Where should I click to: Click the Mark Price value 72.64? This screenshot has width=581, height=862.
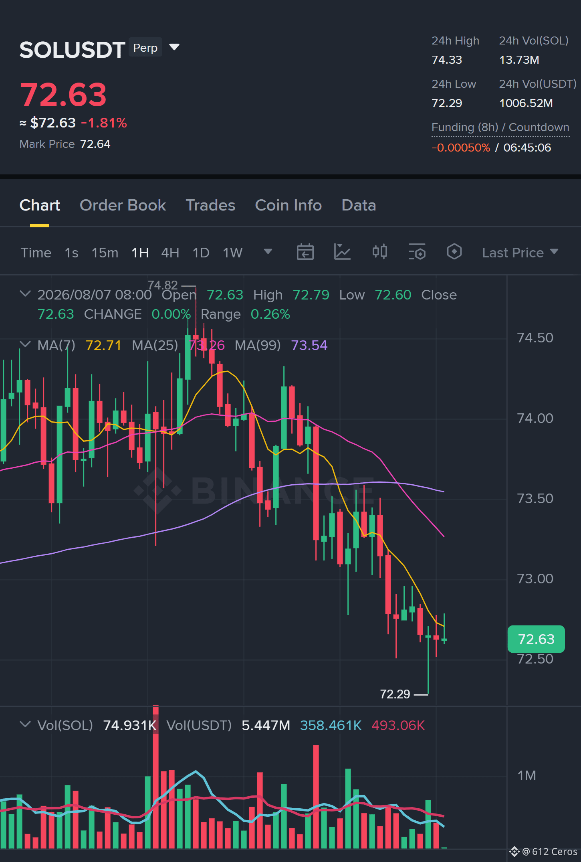click(x=95, y=144)
